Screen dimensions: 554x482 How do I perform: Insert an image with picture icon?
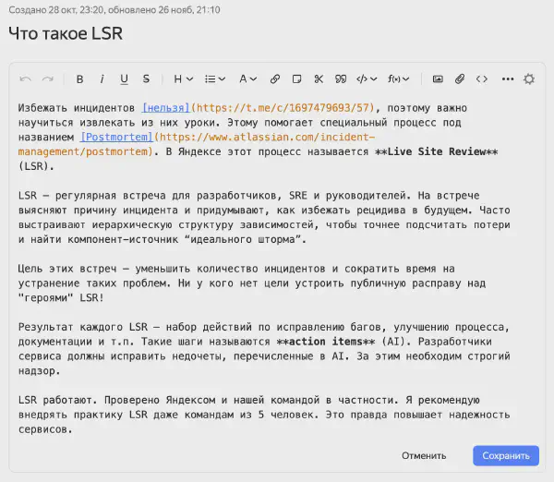[438, 79]
